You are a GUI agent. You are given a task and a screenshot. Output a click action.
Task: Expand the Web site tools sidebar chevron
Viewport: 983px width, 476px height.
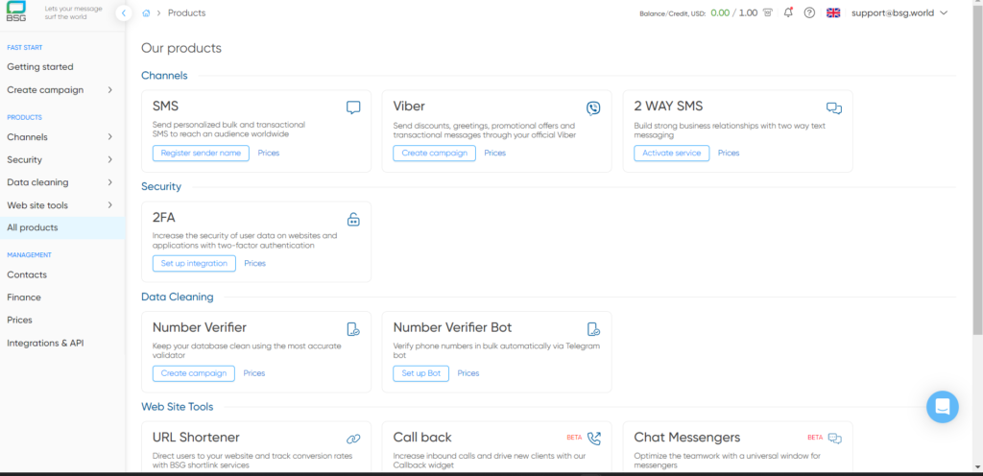pos(109,205)
